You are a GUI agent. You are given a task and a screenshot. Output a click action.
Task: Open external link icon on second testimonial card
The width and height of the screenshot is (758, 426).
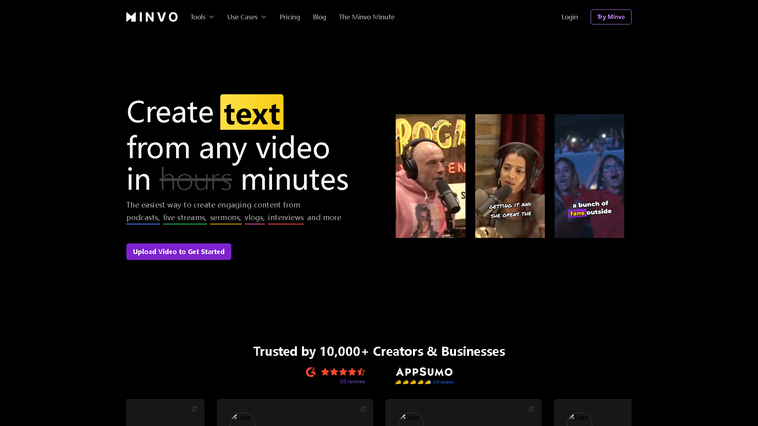tap(363, 409)
